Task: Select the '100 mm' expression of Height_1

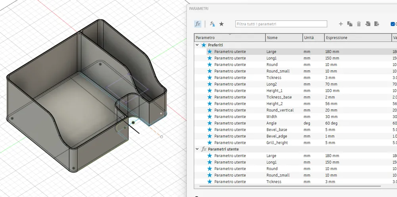Action: (332, 91)
